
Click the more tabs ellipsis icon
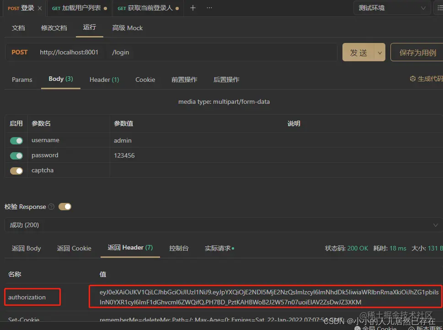click(x=209, y=8)
